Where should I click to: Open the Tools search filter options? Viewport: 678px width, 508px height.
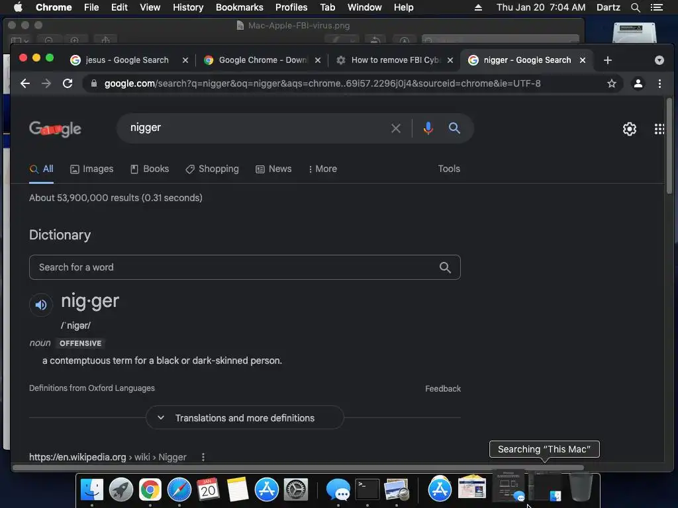pyautogui.click(x=449, y=169)
